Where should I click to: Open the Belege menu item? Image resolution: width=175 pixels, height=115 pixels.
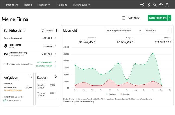tap(28, 5)
